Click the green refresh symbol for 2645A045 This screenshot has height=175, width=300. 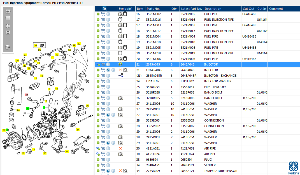click(120, 64)
